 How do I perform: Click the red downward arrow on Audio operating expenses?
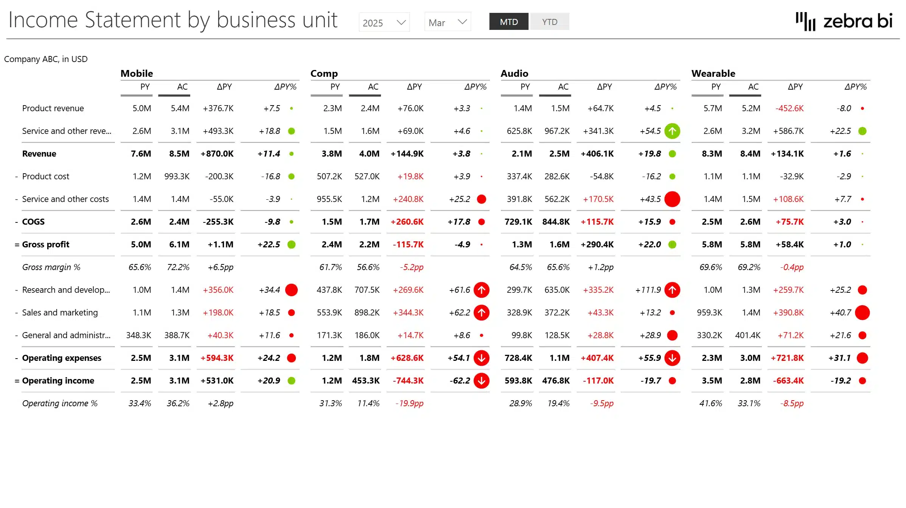[672, 358]
